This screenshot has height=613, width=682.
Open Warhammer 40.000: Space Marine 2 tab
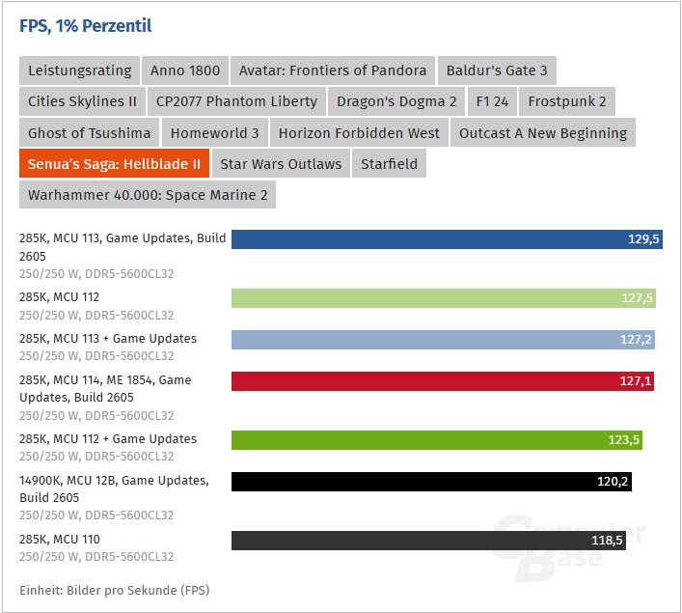tap(148, 195)
